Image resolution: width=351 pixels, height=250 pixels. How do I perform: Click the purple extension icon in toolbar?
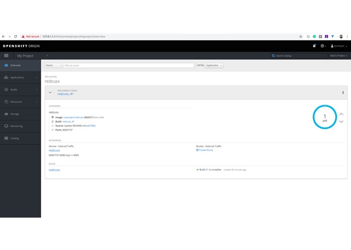pos(326,36)
